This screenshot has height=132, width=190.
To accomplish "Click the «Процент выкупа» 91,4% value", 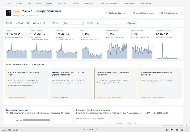I will tap(110, 34).
